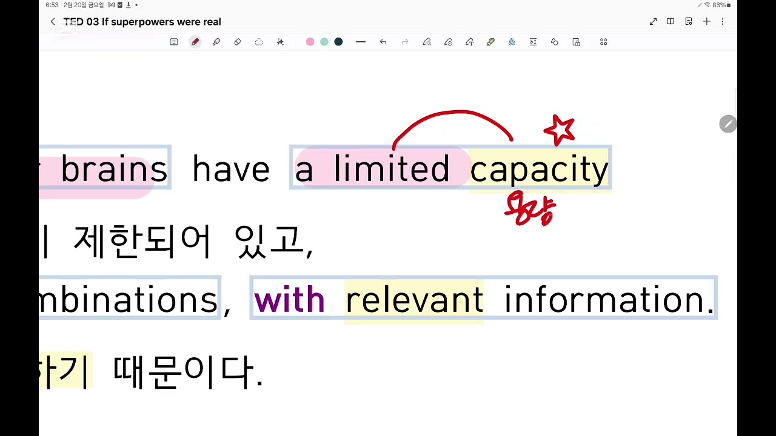Select the highlighter tool

click(216, 42)
